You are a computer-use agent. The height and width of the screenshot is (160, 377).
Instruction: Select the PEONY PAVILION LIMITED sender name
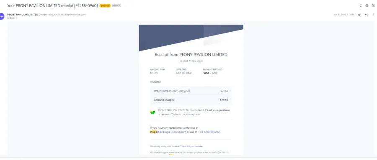pos(23,14)
